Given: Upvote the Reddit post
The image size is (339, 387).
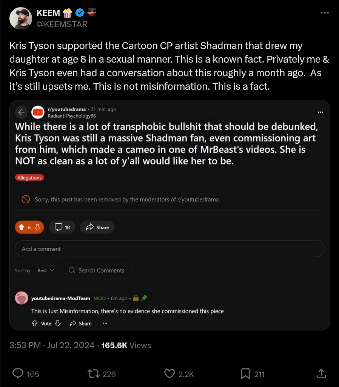Looking at the screenshot, I should pyautogui.click(x=22, y=227).
